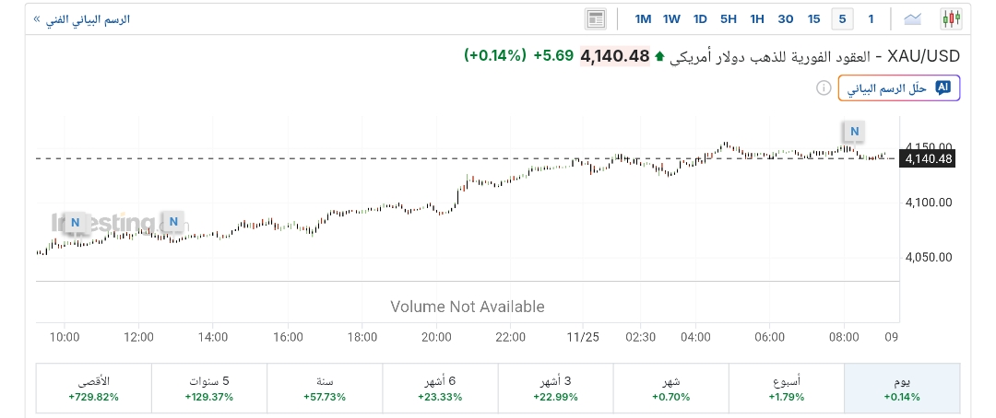The height and width of the screenshot is (418, 996).
Task: Switch to area chart type
Action: click(913, 18)
